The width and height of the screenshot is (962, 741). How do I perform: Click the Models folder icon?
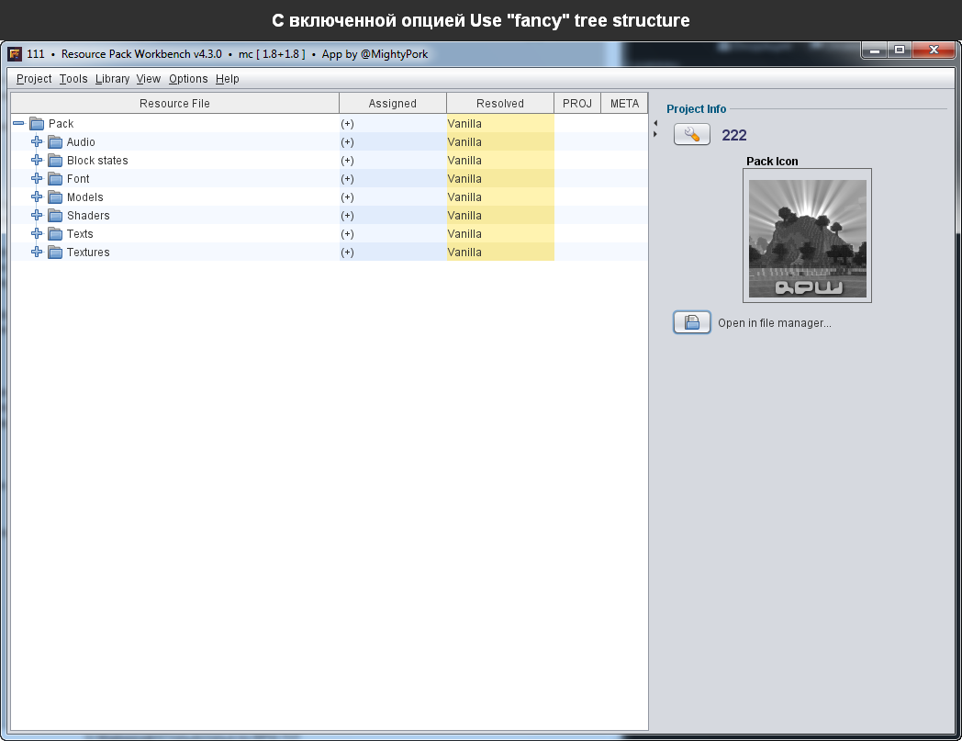point(55,197)
